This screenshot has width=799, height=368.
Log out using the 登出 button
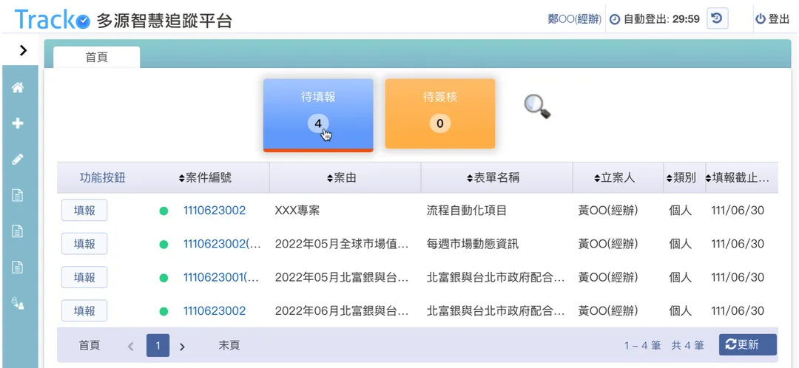click(x=772, y=19)
